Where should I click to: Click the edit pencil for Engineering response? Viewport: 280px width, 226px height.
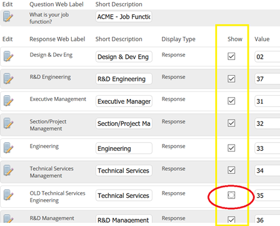(8, 148)
